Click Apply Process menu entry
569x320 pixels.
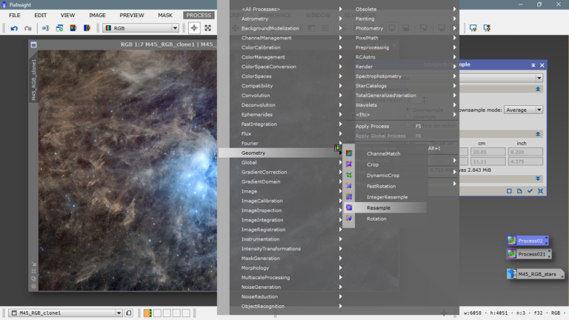373,126
